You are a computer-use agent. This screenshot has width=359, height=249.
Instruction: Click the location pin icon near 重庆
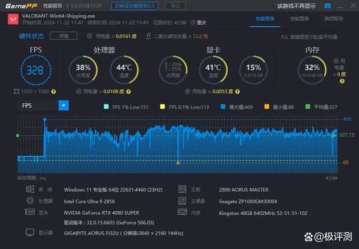pos(193,22)
